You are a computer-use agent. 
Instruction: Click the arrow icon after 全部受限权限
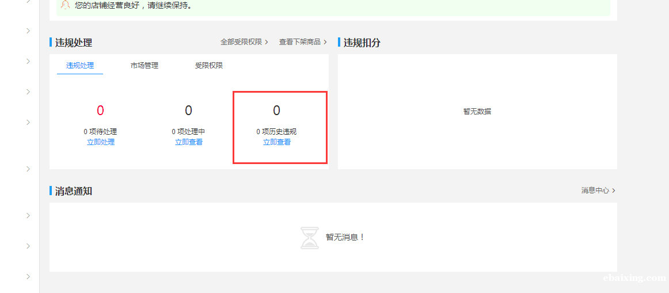click(267, 42)
